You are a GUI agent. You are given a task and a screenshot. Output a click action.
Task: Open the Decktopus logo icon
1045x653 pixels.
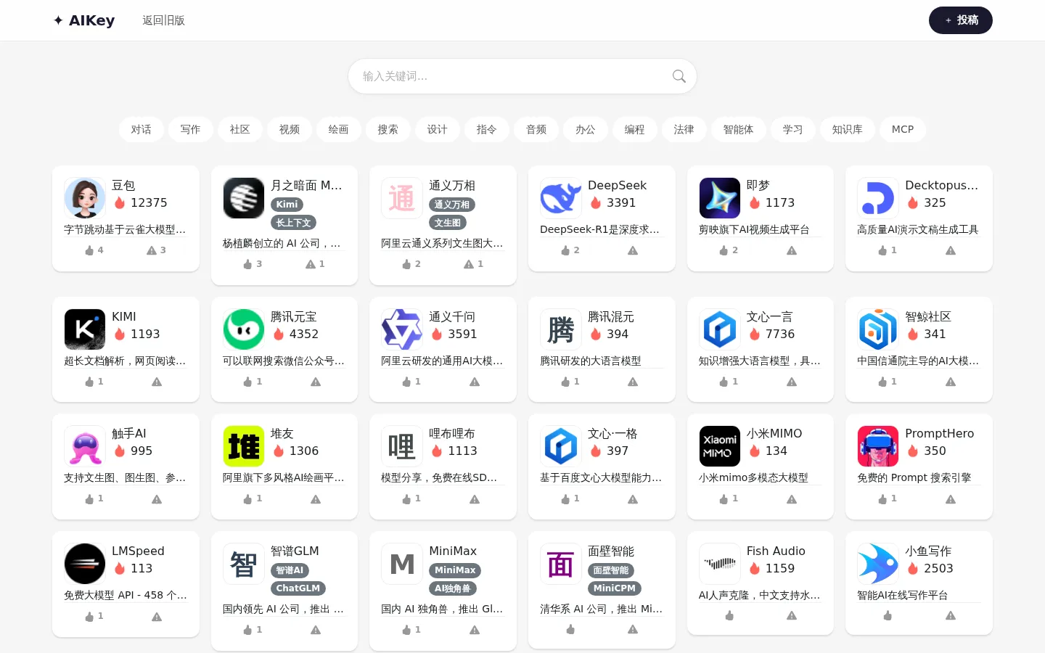coord(878,198)
